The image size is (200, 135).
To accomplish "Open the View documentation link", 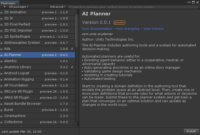I will coord(97,29).
